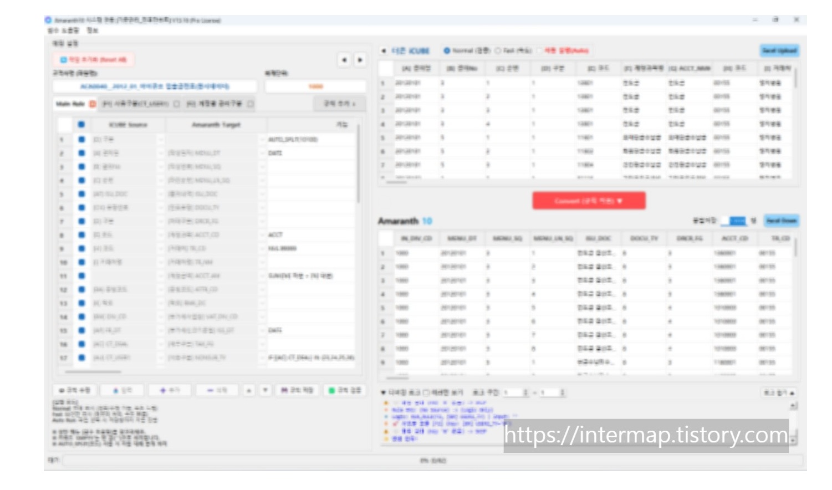Toggle the checkbox in rule row 11
This screenshot has width=832, height=490.
point(81,275)
